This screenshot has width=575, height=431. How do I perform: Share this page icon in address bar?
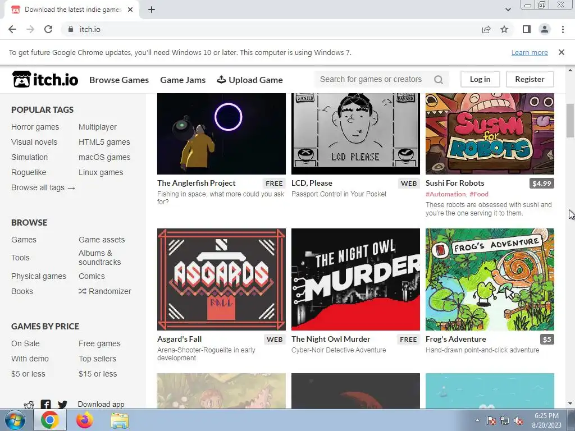point(486,29)
